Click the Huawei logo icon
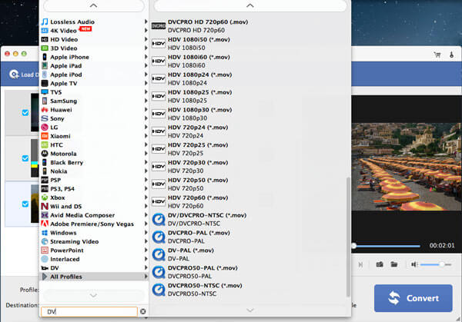Image resolution: width=462 pixels, height=322 pixels. click(x=45, y=110)
